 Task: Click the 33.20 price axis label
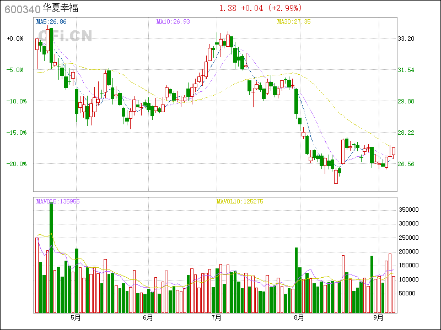(406, 38)
